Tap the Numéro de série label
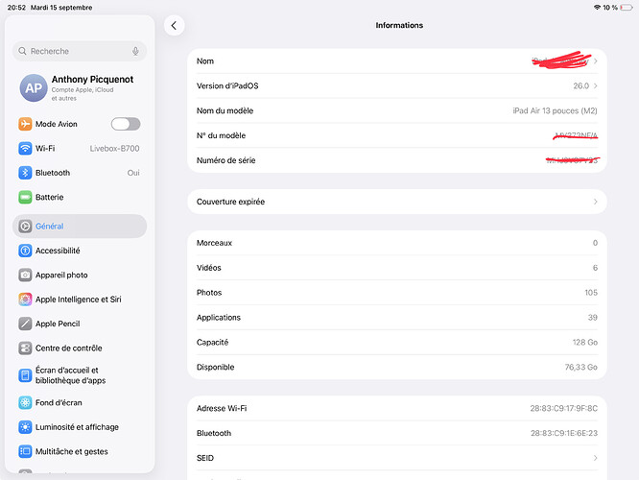Screen dimensions: 639x480 225,160
